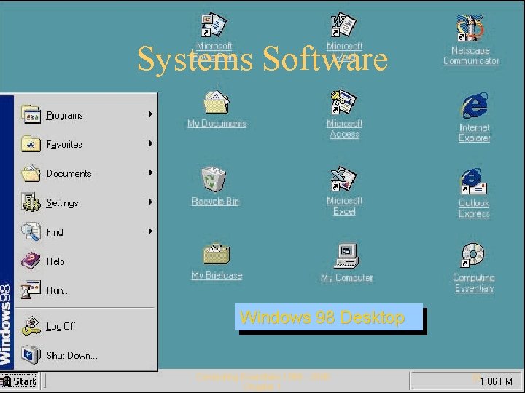
Task: Select the Favorites entry in Start menu
Action: pyautogui.click(x=86, y=144)
